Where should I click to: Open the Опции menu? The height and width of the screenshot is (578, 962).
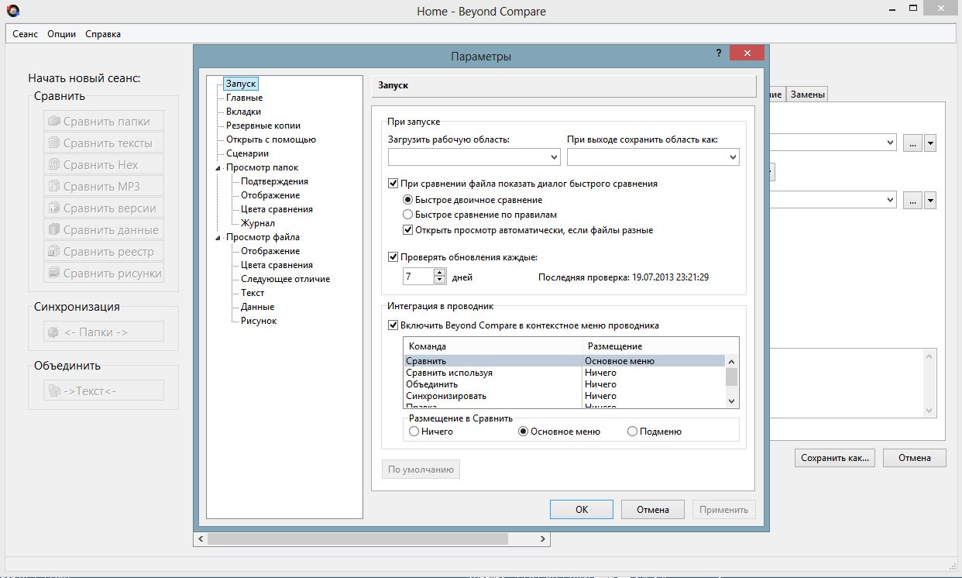click(61, 34)
